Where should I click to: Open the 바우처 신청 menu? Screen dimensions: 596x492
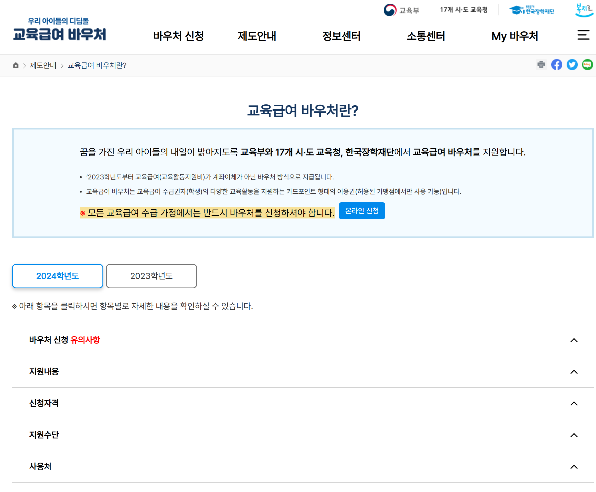point(178,36)
